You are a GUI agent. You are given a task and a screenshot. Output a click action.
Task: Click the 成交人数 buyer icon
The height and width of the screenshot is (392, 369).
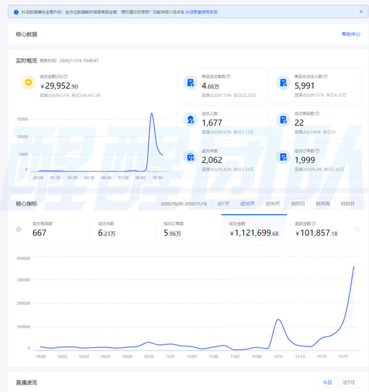(190, 120)
